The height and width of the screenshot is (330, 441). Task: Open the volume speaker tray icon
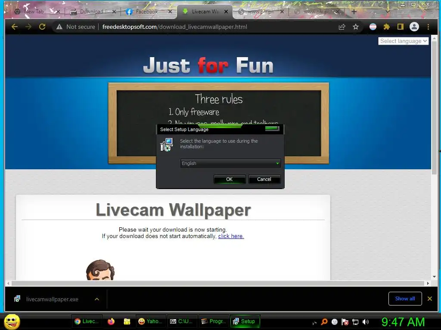pos(366,322)
